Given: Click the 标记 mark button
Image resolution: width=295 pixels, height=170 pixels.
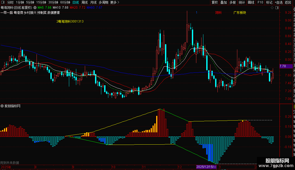Looking at the screenshot, I should click(269, 2).
